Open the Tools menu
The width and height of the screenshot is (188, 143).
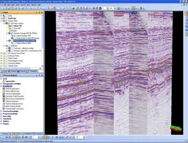click(x=28, y=5)
